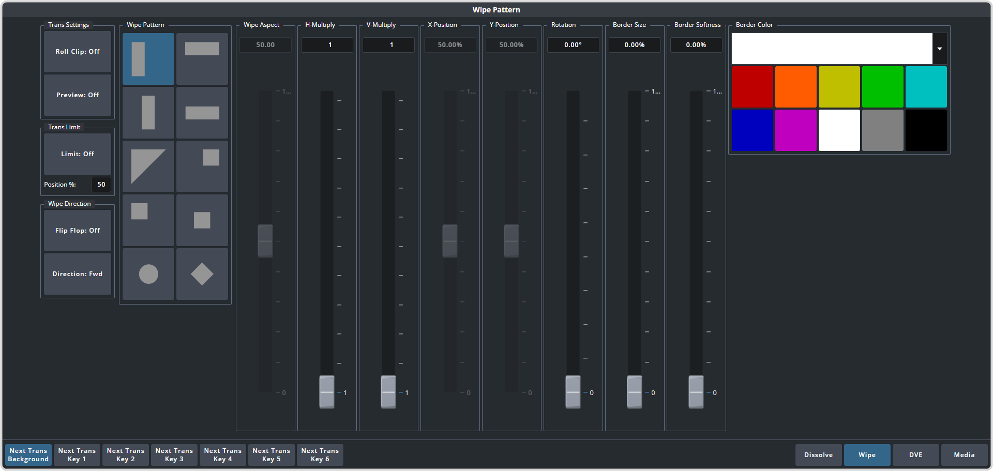
Task: Choose the centered vertical bar wipe pattern
Action: click(148, 113)
